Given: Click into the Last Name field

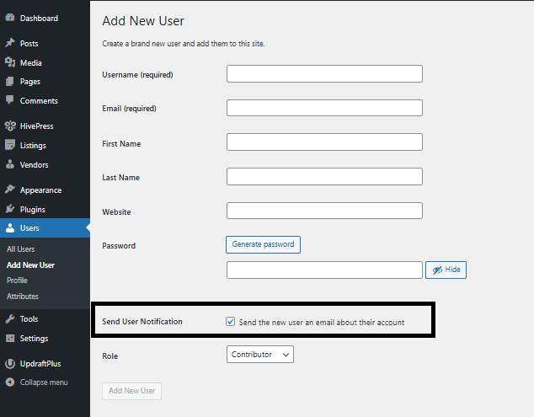Looking at the screenshot, I should tap(324, 176).
